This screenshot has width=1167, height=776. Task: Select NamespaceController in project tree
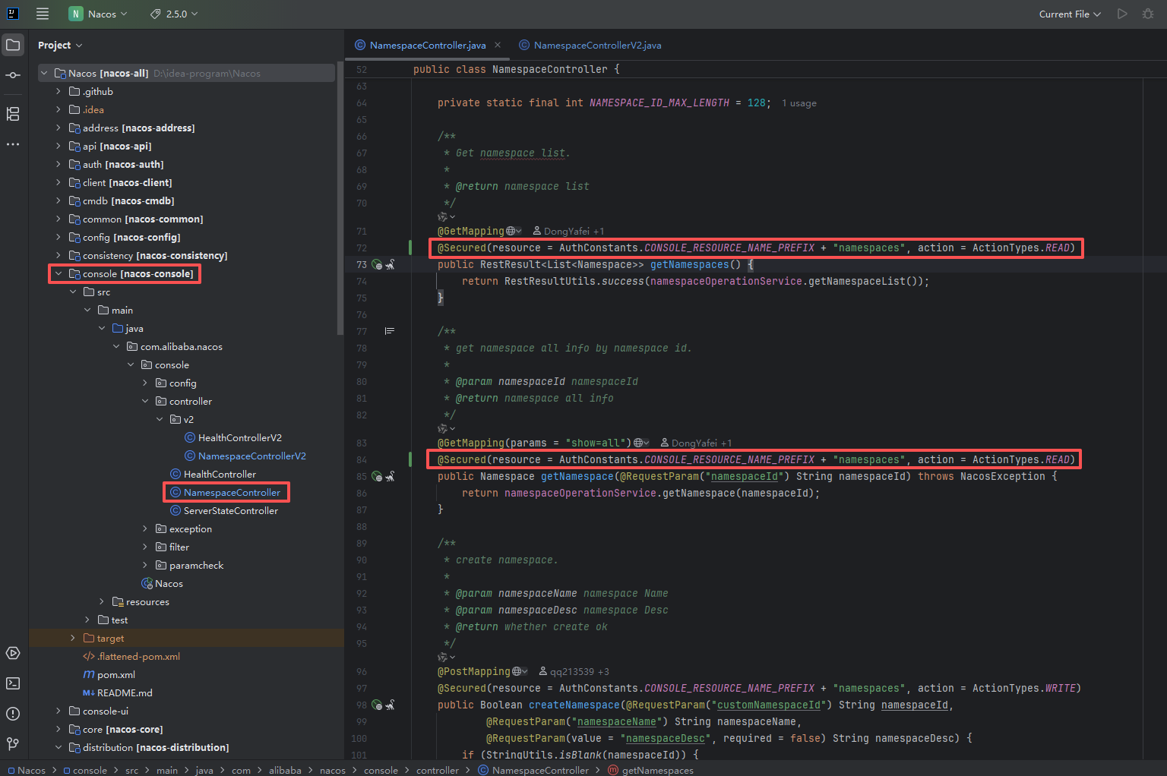(x=225, y=493)
